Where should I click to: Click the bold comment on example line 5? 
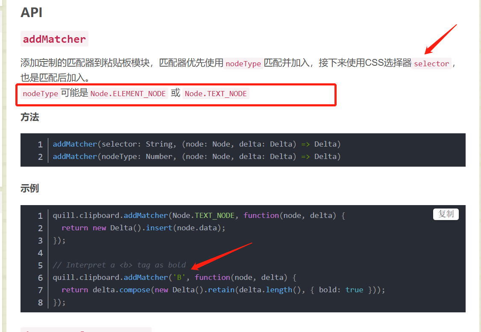117,265
